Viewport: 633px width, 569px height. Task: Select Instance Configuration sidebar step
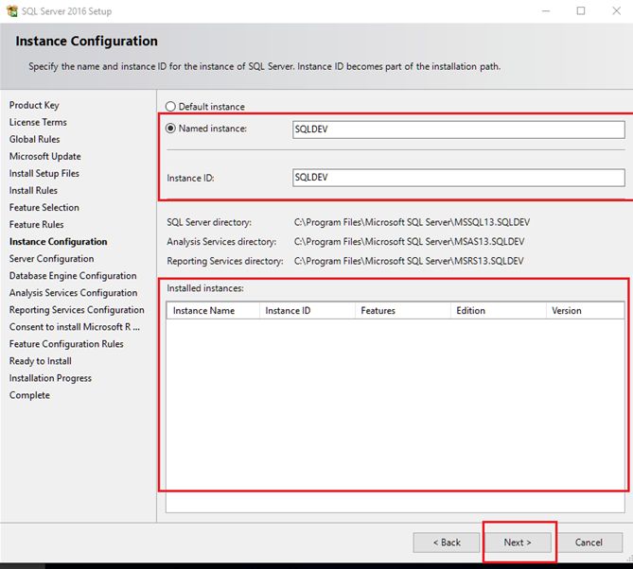tap(59, 242)
